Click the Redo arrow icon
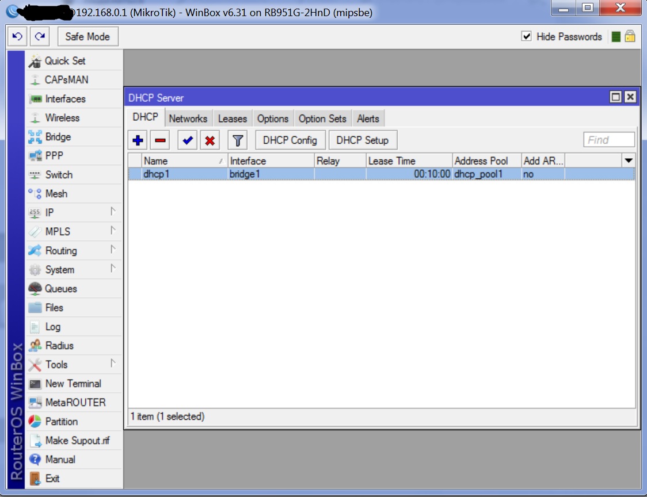Screen dimensions: 647x497 point(40,37)
